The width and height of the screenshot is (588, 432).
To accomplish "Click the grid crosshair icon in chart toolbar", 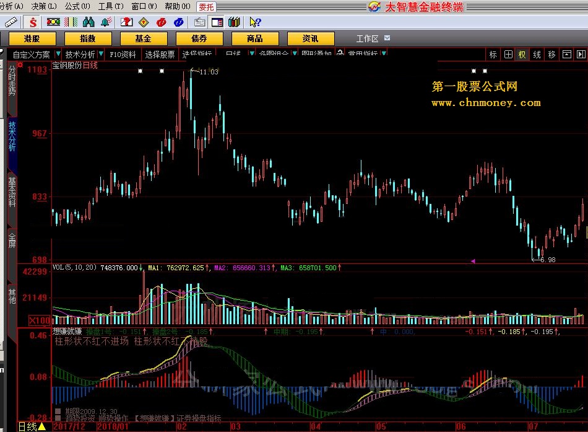I will coord(508,55).
